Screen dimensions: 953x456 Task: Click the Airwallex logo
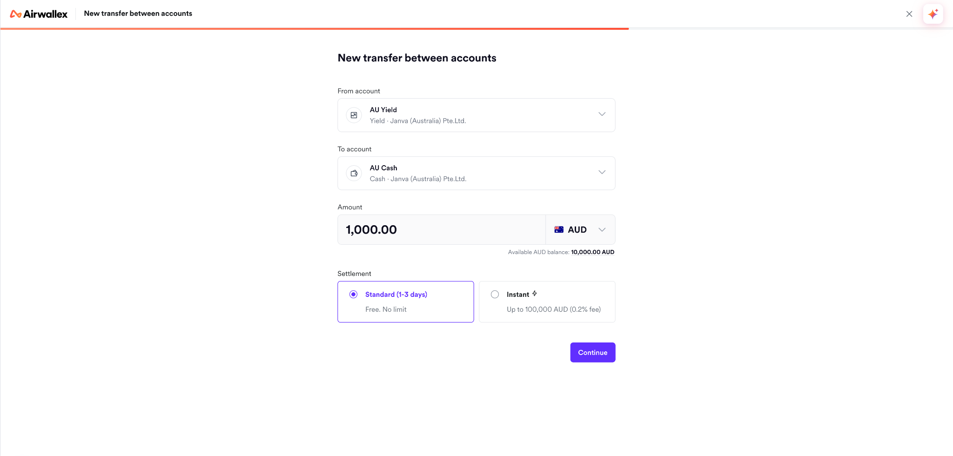pos(39,14)
